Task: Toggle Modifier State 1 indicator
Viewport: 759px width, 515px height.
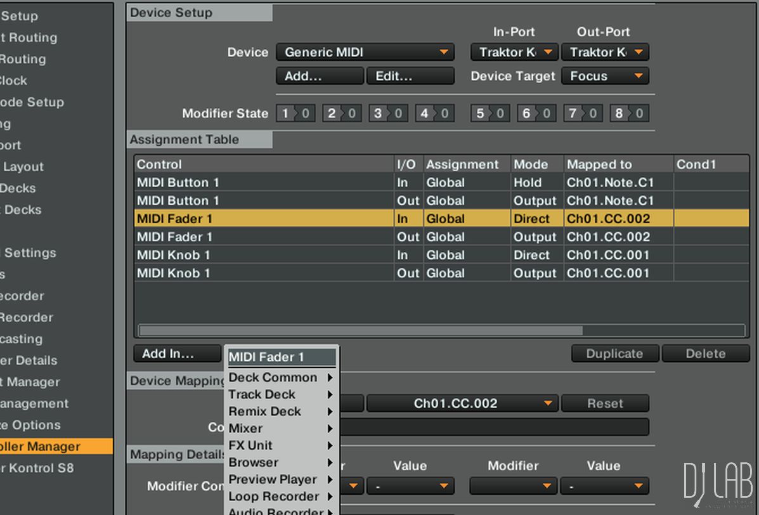Action: (295, 114)
